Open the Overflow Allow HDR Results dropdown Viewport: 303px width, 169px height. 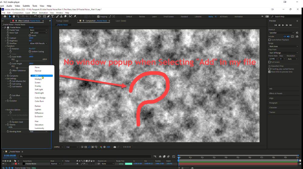(38, 43)
